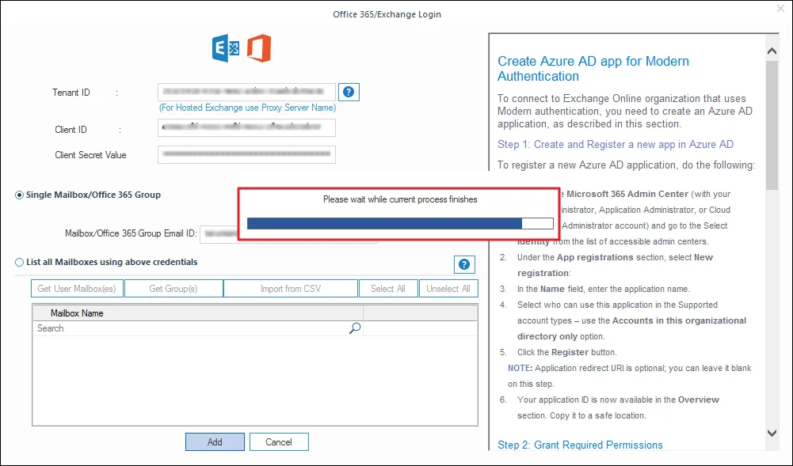
Task: Click 'Please wait while current process finishes' text
Action: (x=400, y=199)
